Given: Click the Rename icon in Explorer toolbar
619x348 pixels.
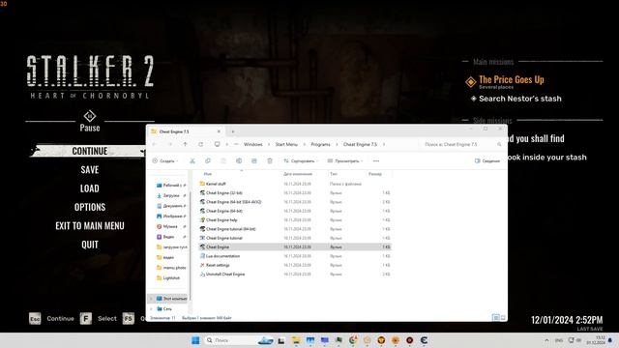Looking at the screenshot, I should (x=239, y=161).
